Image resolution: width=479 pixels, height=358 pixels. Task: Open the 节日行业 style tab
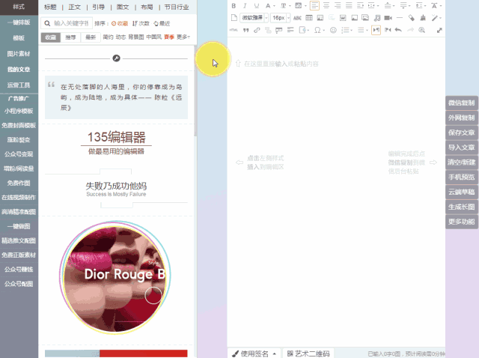click(x=177, y=7)
